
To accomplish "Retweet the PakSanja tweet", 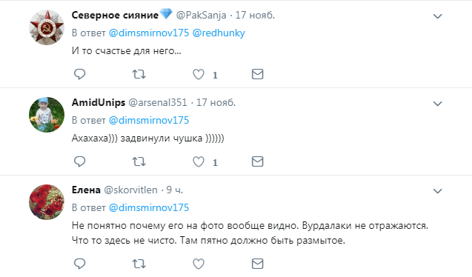I will click(139, 74).
